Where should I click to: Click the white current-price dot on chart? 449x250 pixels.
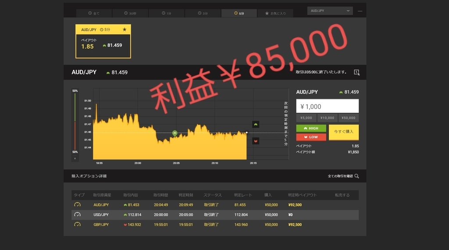pos(246,132)
